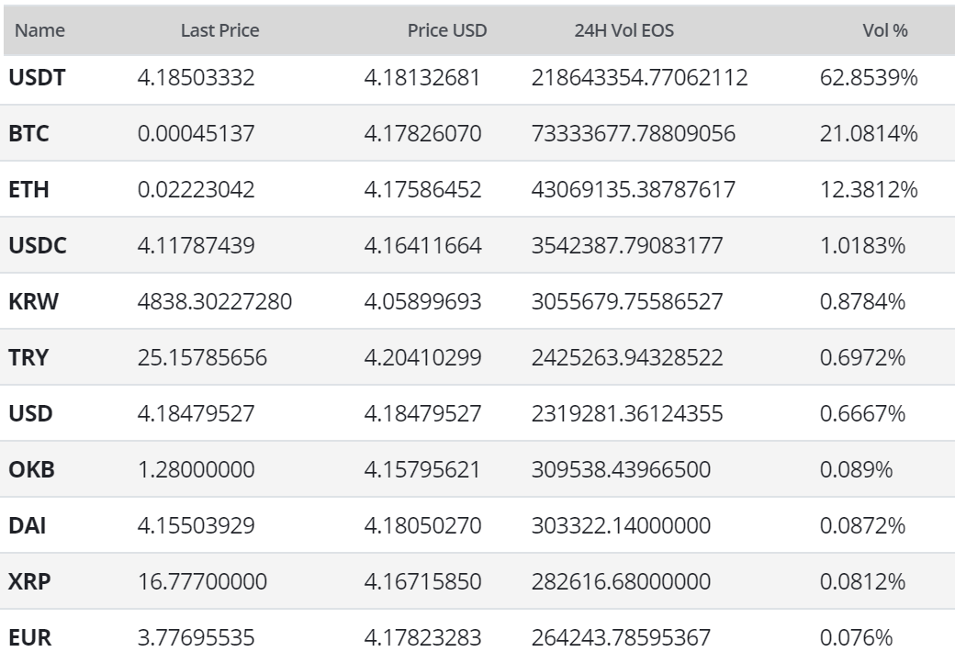This screenshot has width=955, height=663.
Task: Click the volume share 0.6972%
Action: (x=862, y=358)
